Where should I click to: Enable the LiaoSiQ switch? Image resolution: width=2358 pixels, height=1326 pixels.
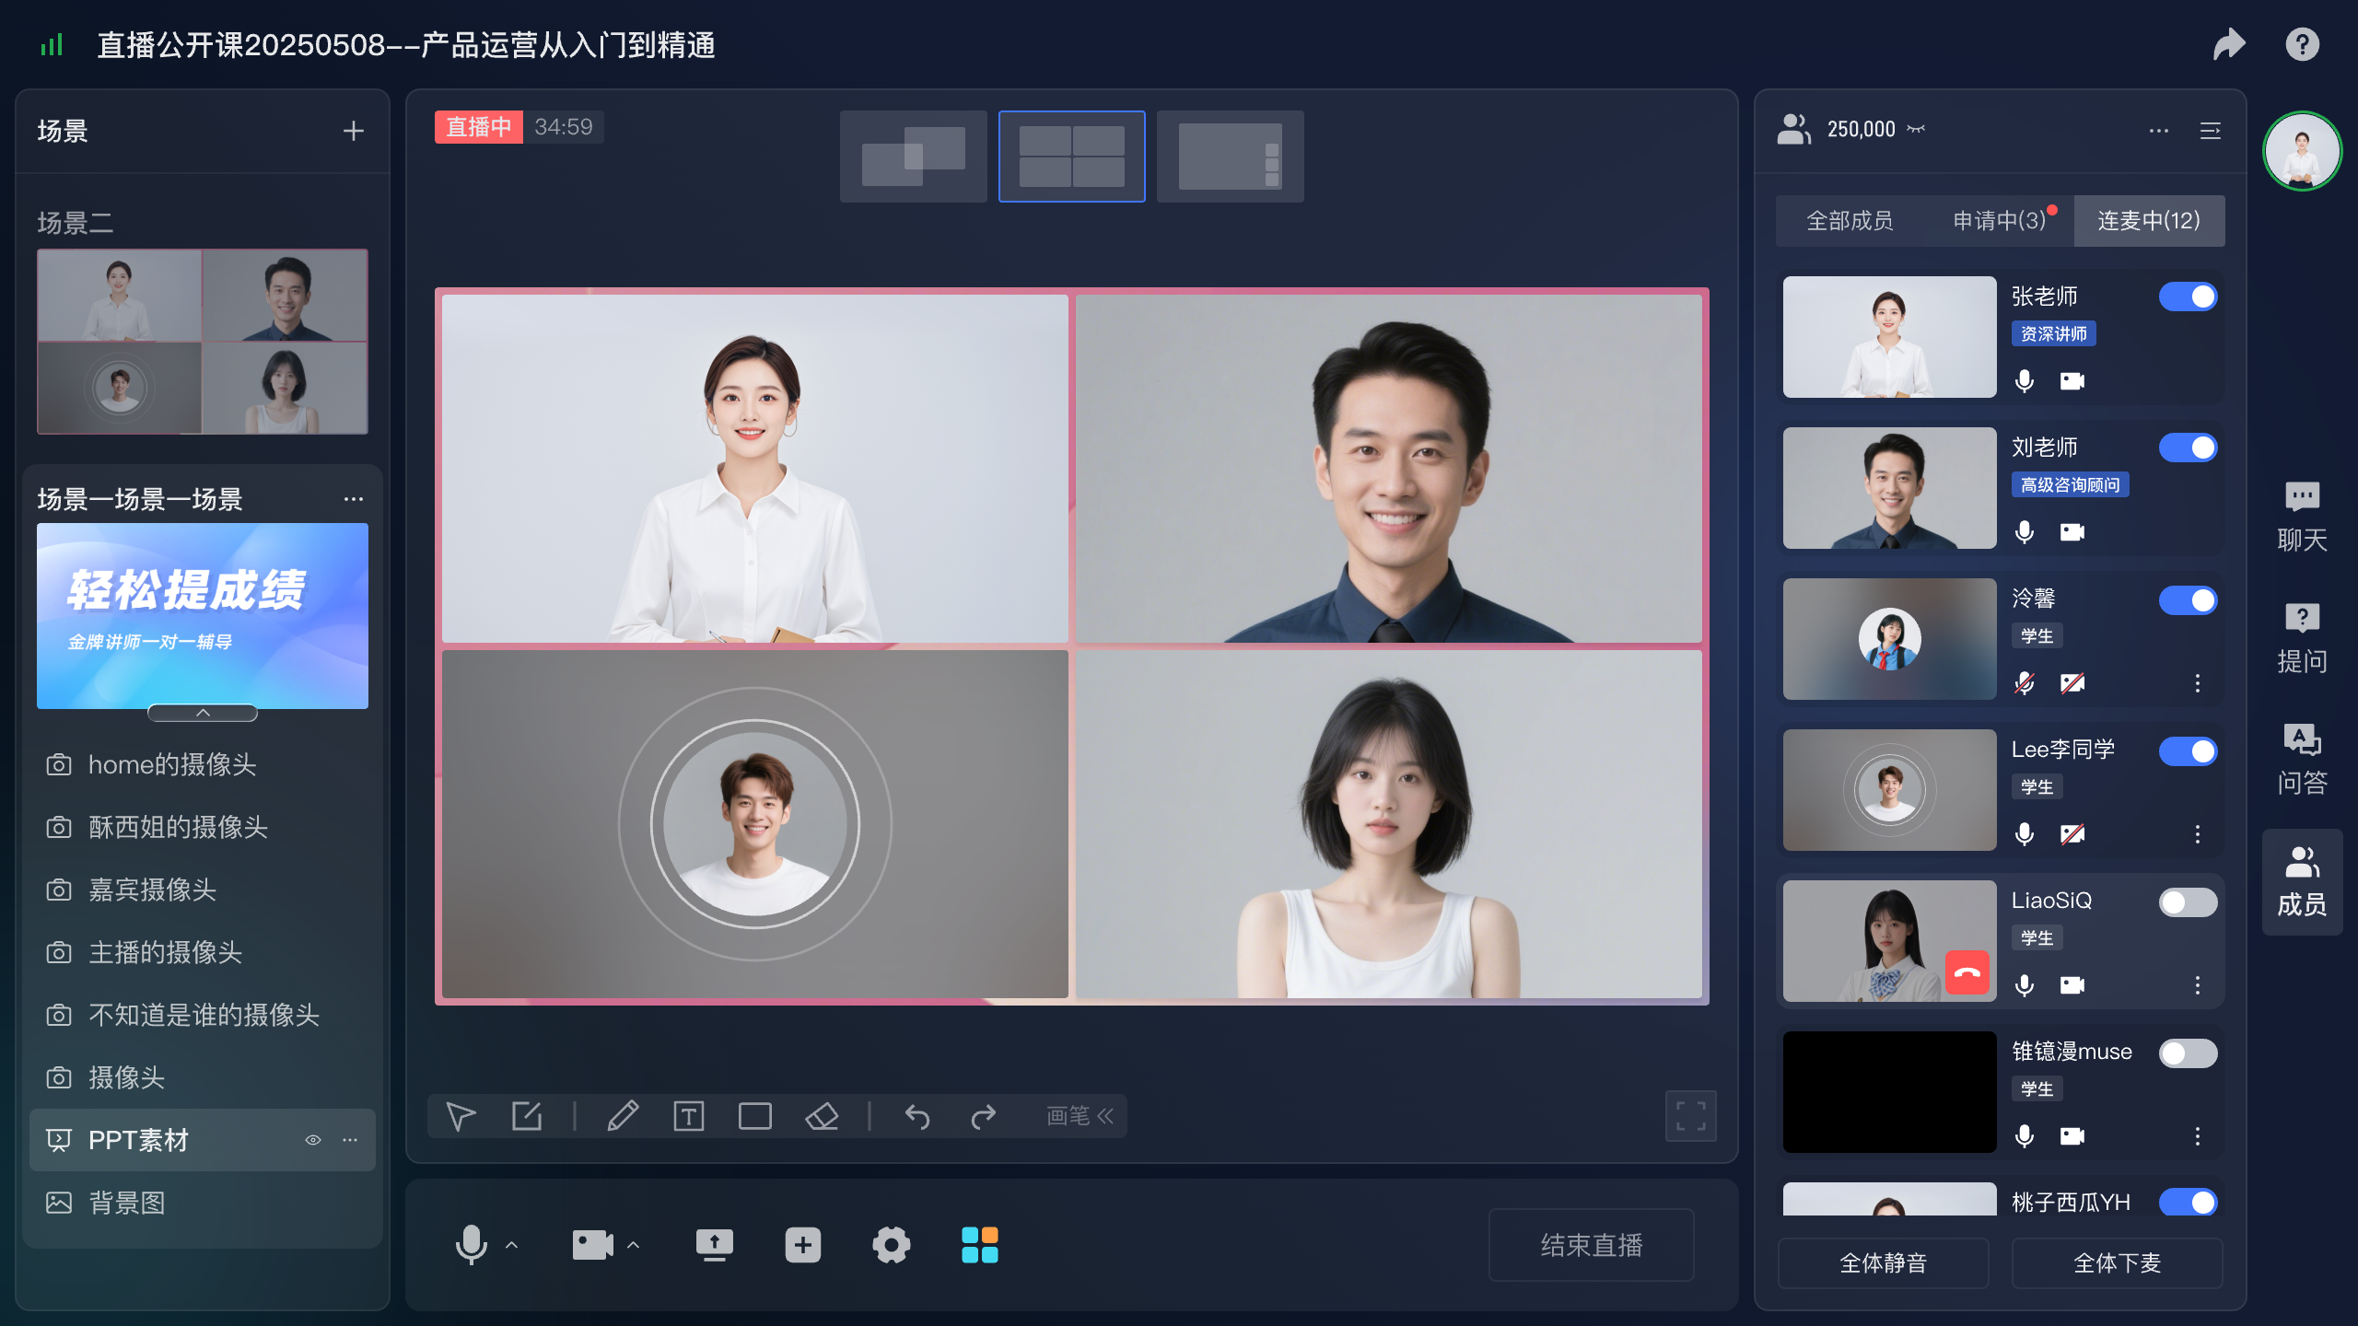[x=2189, y=902]
